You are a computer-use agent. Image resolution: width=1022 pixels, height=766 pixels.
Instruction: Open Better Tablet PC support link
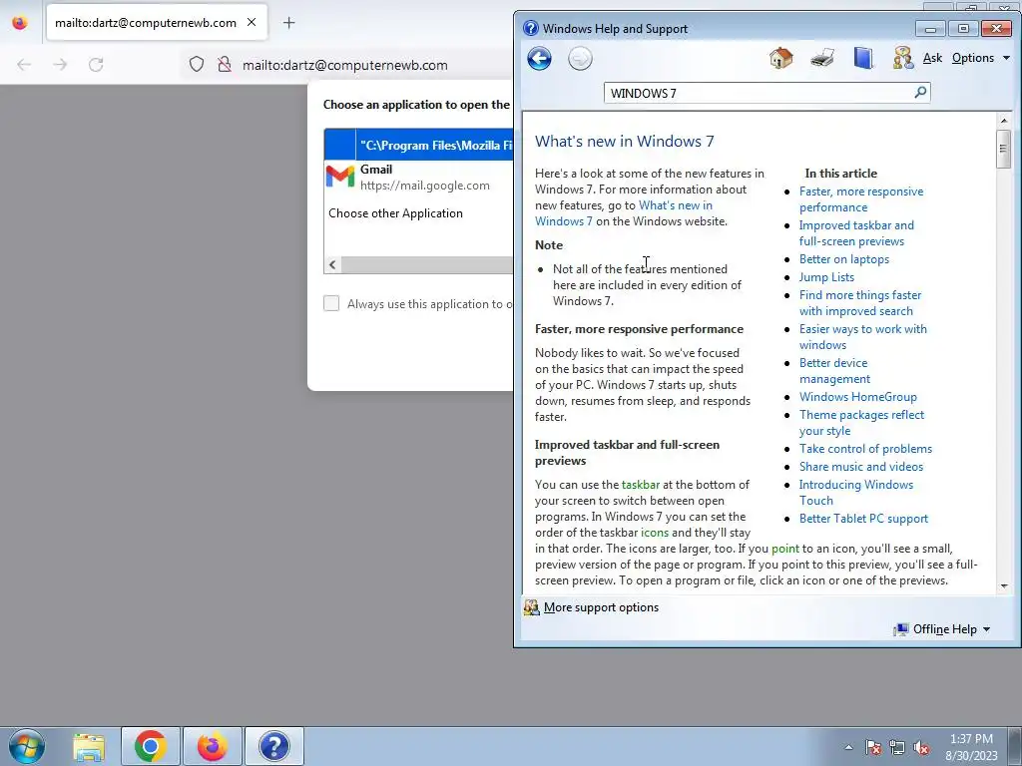pyautogui.click(x=863, y=519)
